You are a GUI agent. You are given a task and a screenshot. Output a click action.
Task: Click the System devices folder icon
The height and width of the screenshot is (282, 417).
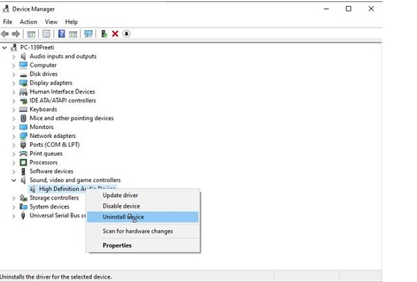(x=24, y=206)
